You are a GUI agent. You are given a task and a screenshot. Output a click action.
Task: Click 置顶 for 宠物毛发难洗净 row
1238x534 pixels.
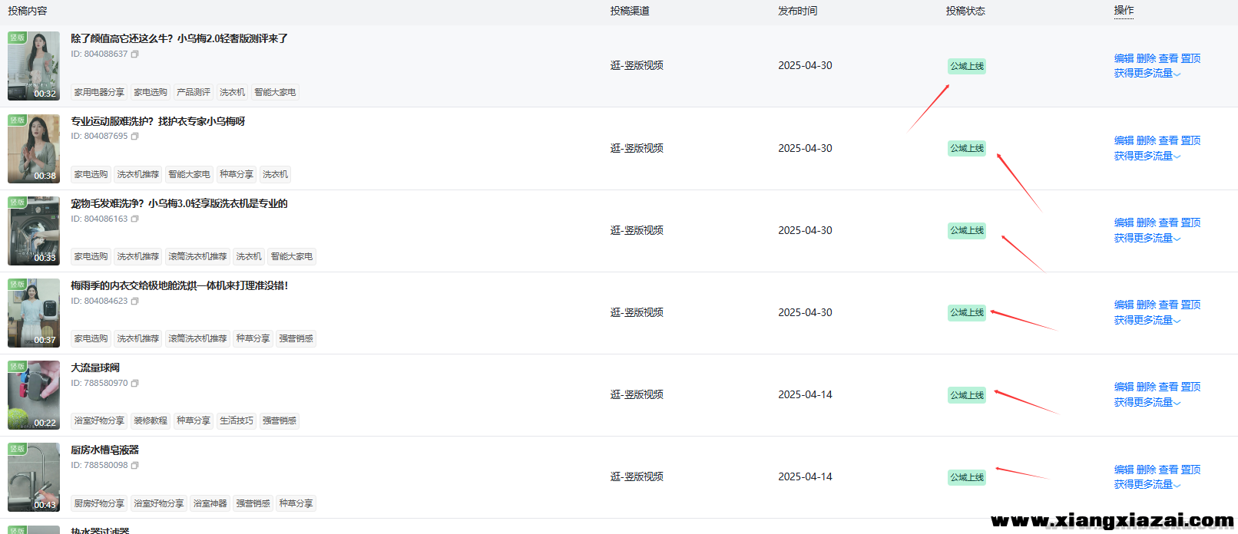coord(1190,223)
